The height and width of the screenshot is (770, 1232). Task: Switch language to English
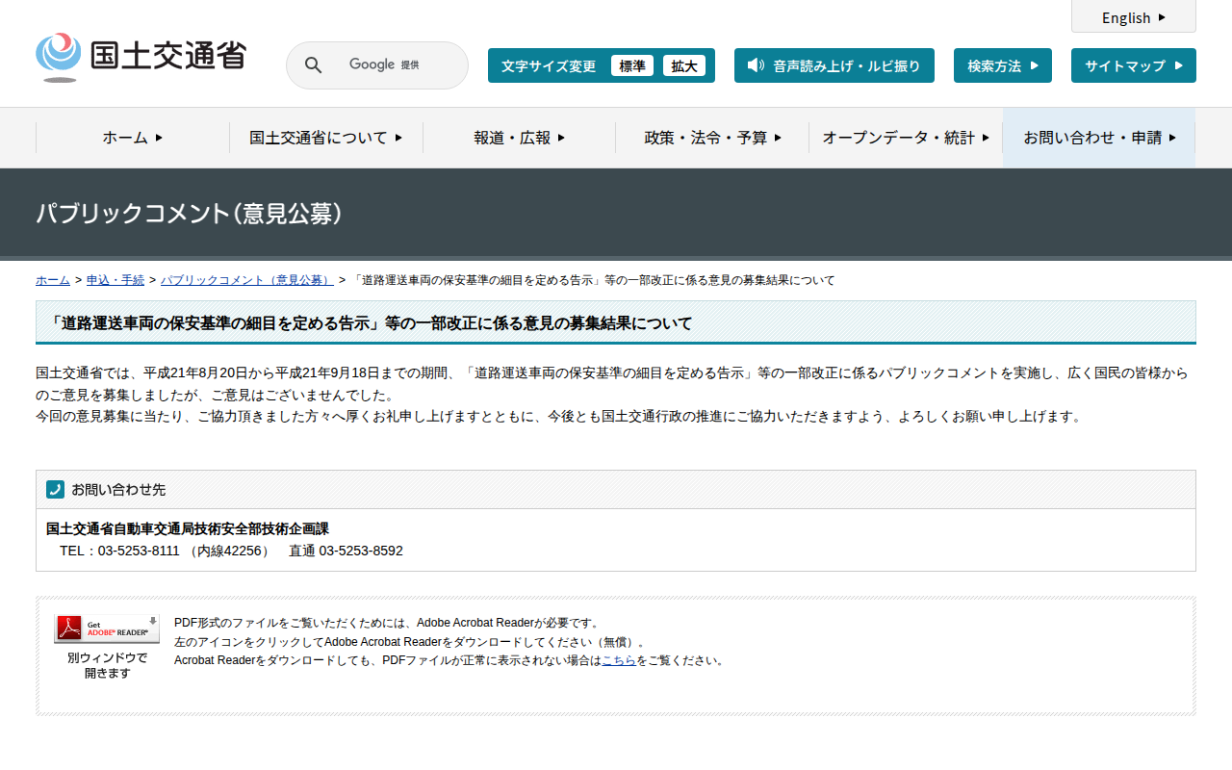point(1134,17)
